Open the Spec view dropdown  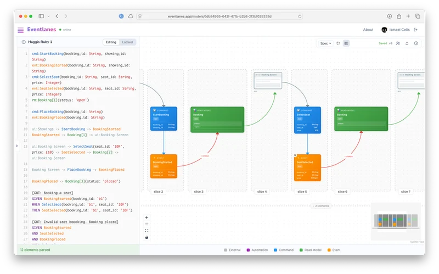pyautogui.click(x=325, y=43)
